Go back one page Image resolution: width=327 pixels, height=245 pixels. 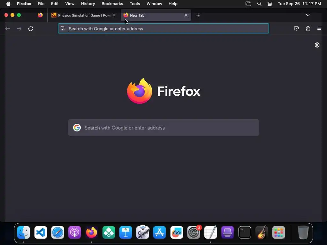(x=8, y=28)
